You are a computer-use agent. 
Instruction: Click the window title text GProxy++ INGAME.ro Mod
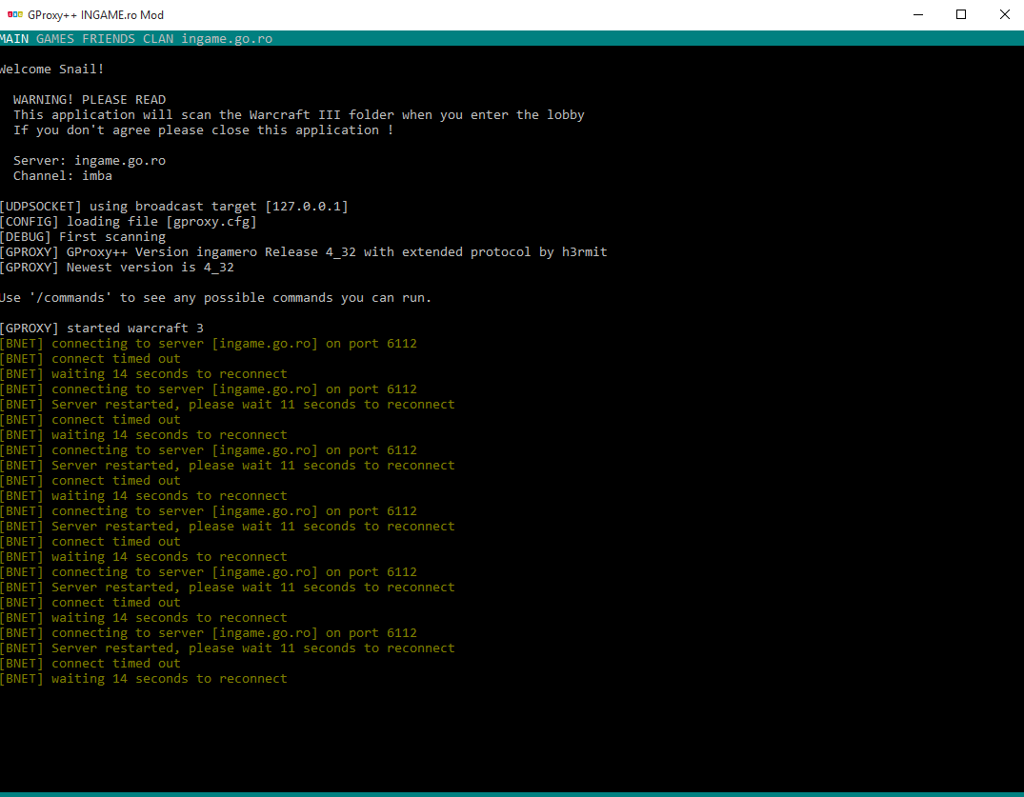click(x=95, y=15)
